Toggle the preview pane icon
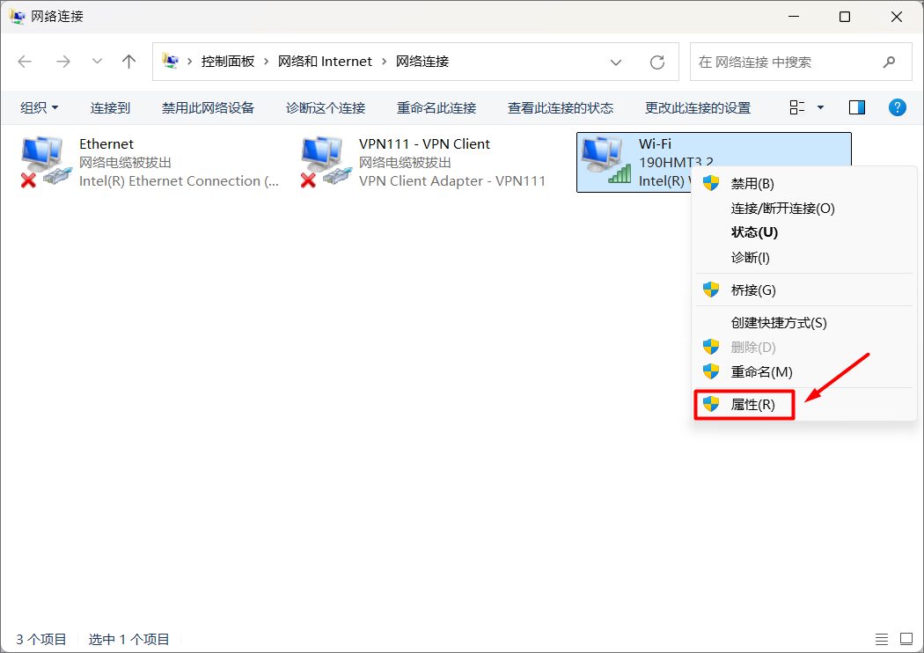The width and height of the screenshot is (924, 653). click(857, 107)
